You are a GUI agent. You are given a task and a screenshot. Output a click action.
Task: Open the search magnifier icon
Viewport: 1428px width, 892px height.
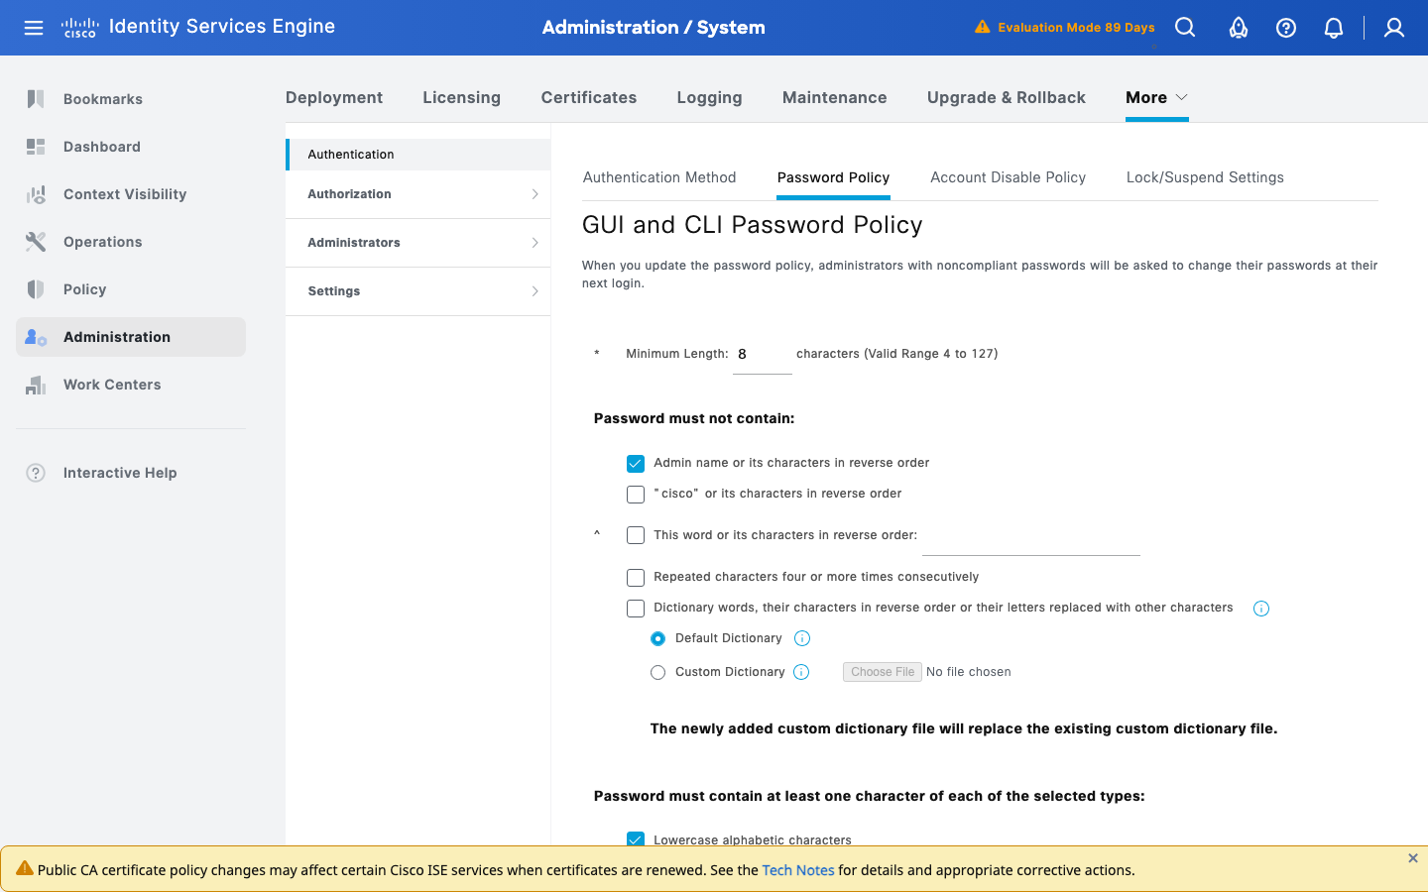click(x=1185, y=28)
